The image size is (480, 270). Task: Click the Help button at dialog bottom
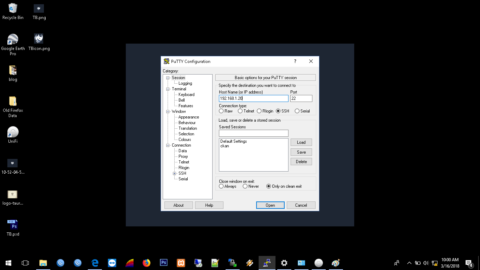[x=209, y=205]
